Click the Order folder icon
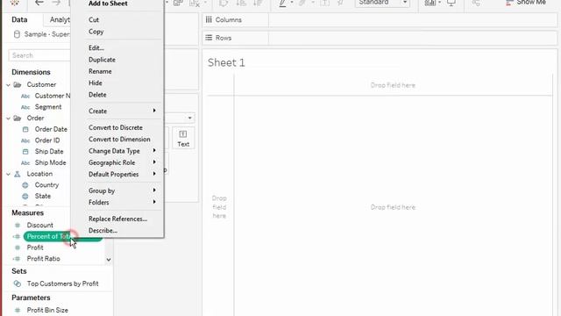The height and width of the screenshot is (316, 561). pyautogui.click(x=18, y=118)
